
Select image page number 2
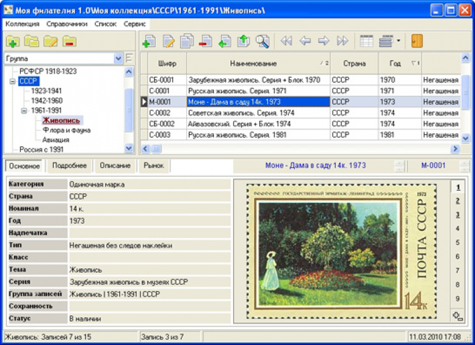(x=457, y=201)
